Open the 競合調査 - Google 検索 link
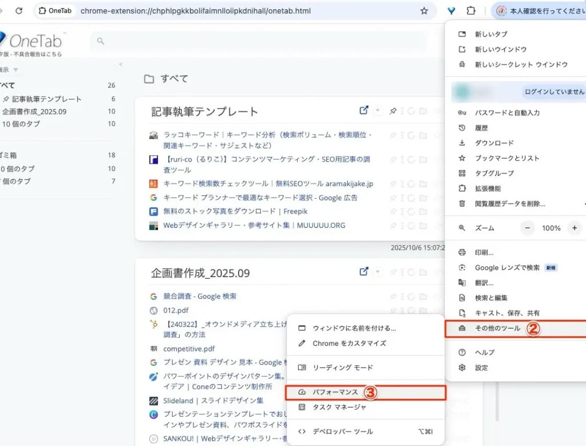586x446 pixels. [200, 296]
